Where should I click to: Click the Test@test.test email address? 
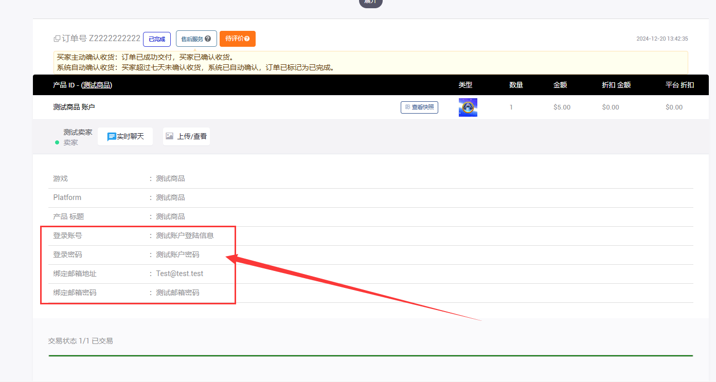(180, 274)
